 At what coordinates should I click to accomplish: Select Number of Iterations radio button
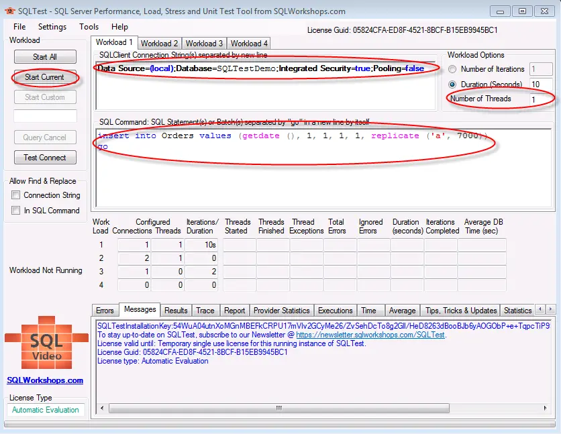click(x=452, y=69)
